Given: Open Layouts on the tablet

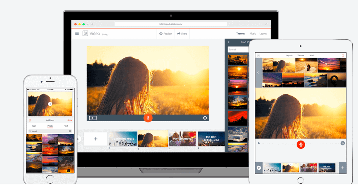Looking at the screenshot, I should [x=289, y=56].
